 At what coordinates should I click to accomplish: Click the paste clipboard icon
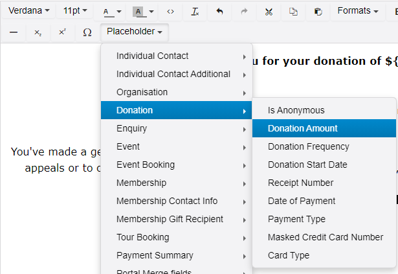click(318, 12)
